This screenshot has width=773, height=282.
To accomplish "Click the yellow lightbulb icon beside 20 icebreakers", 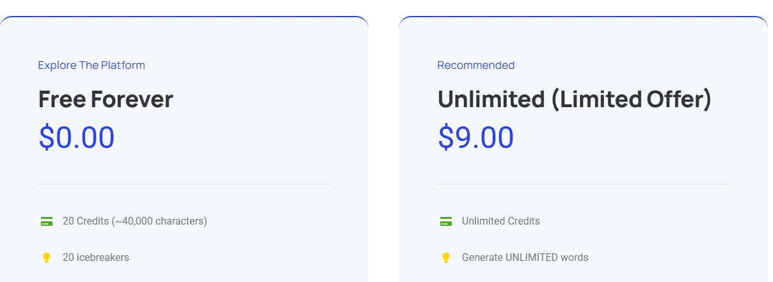I will click(x=46, y=258).
